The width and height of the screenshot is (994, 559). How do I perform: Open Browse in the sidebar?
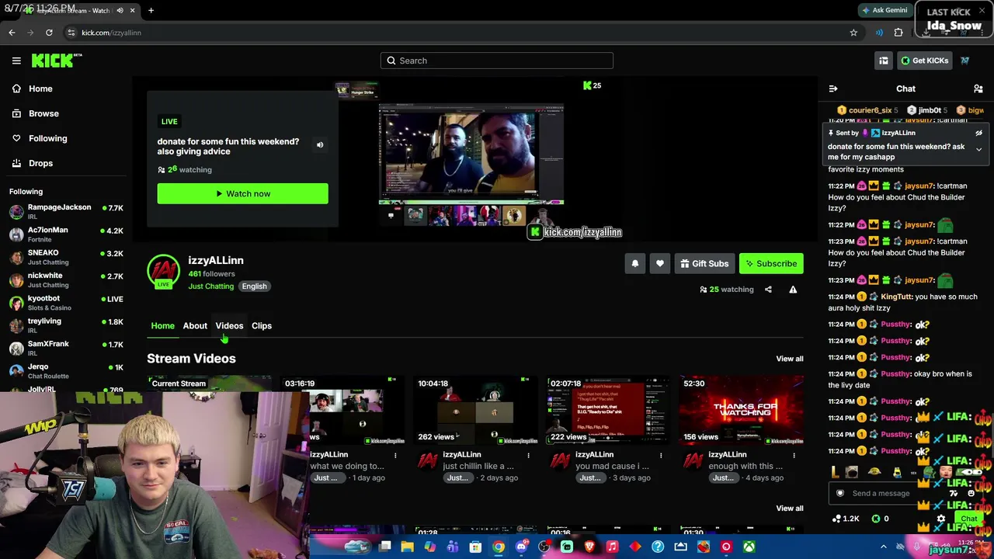pyautogui.click(x=43, y=113)
